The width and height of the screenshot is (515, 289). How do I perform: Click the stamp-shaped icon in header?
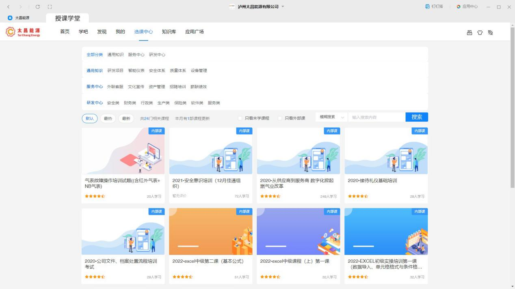tap(470, 32)
